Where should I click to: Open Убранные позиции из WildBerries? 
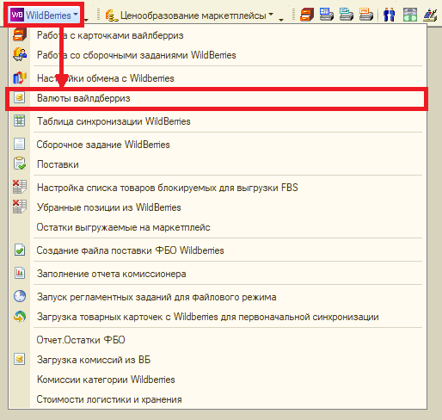pyautogui.click(x=217, y=207)
